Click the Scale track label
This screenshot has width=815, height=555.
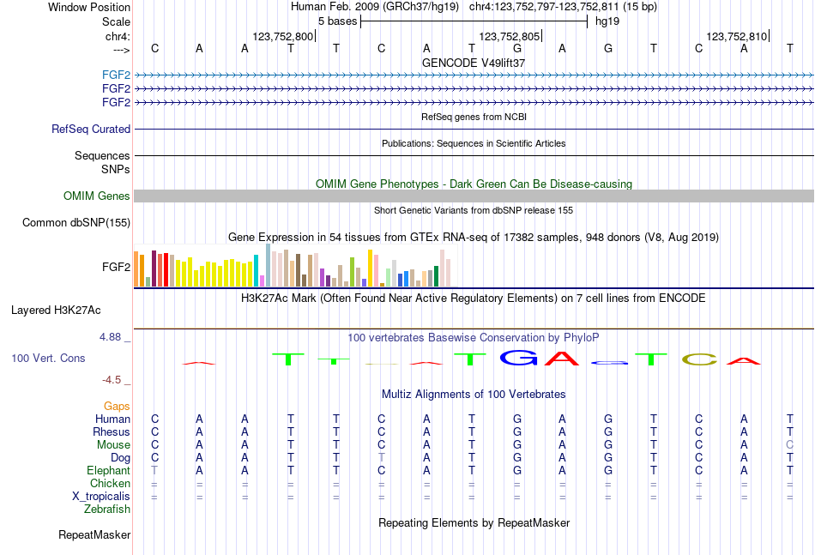[x=116, y=21]
